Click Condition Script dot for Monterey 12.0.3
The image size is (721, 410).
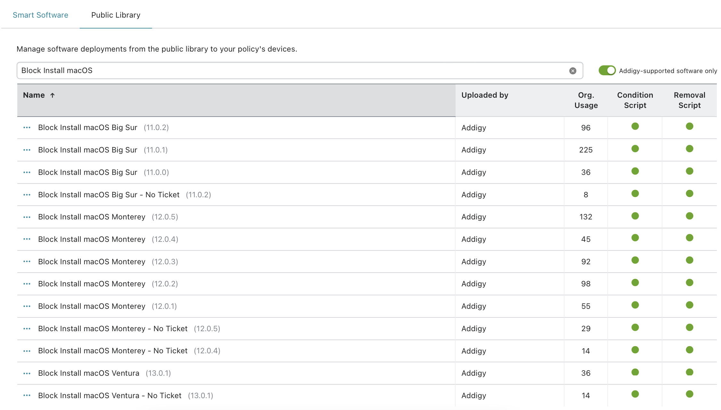coord(635,260)
